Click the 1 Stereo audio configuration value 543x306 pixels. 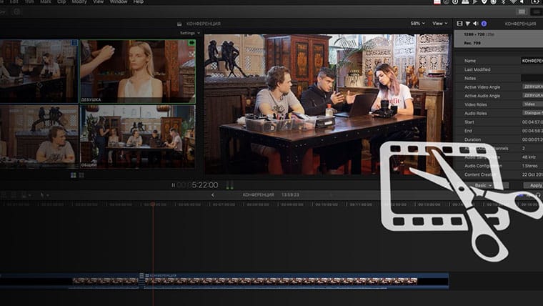pyautogui.click(x=530, y=166)
